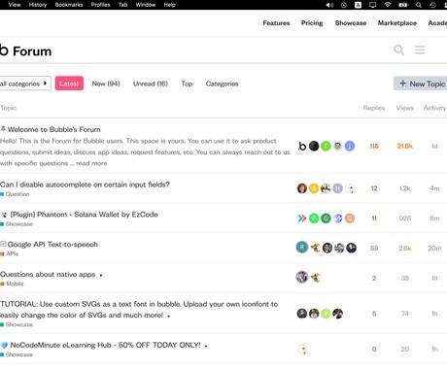
Task: Click green T avatar on Welcome topic
Action: click(326, 146)
